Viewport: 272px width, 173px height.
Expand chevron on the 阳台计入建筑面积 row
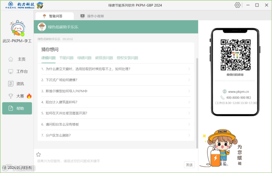click(189, 102)
